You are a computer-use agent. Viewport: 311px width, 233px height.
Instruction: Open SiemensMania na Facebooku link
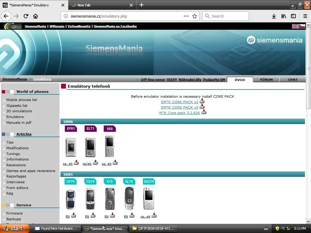(115, 26)
